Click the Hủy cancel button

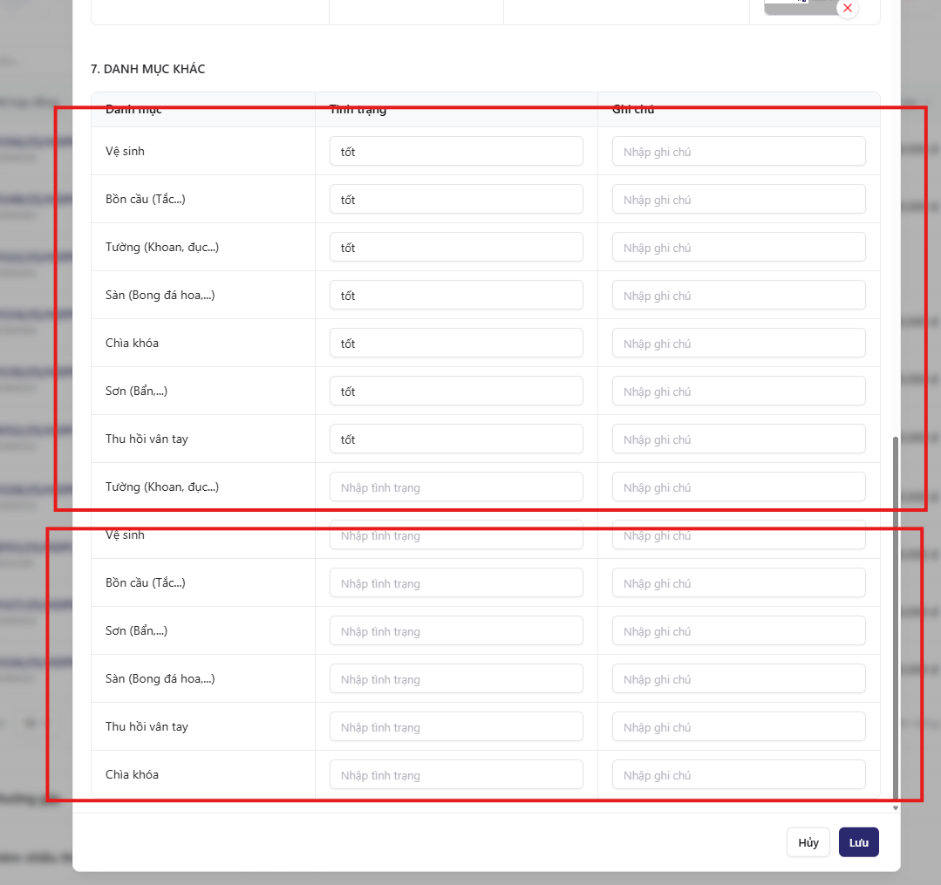[808, 842]
